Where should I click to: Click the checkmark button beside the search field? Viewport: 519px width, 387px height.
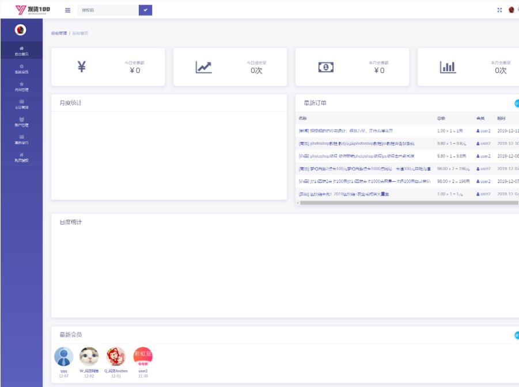click(146, 10)
